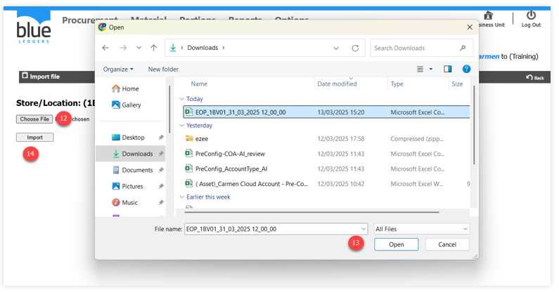This screenshot has width=559, height=292.
Task: Select the EOP_1BV01_31_03_2025 Excel file
Action: [240, 112]
